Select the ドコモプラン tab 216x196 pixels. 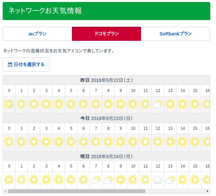point(106,34)
